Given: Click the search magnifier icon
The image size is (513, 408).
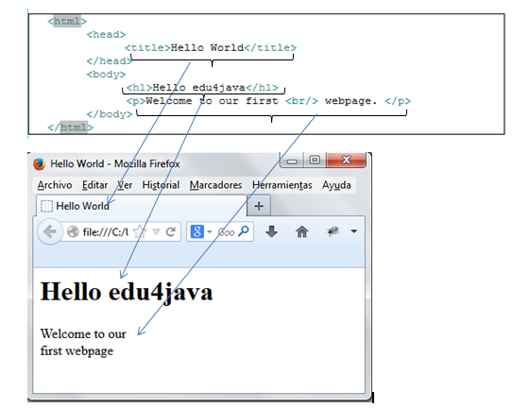Looking at the screenshot, I should coord(244,231).
